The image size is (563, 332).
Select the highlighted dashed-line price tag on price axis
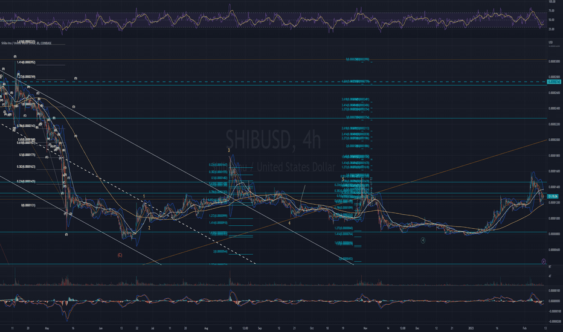pos(554,82)
